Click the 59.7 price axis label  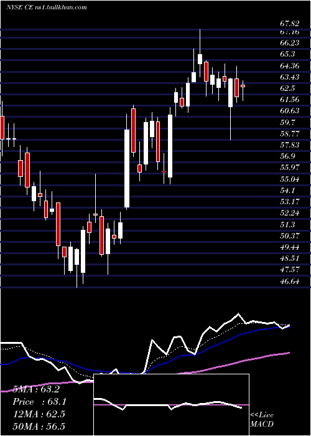click(x=287, y=123)
